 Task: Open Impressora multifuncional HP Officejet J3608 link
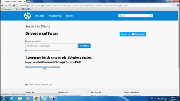[42, 67]
